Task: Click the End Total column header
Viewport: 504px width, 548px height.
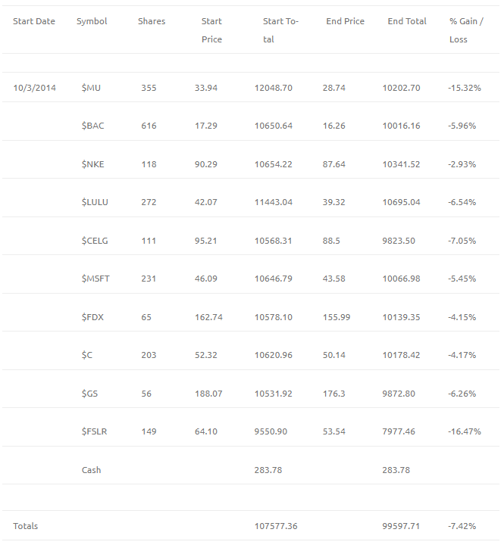Action: coord(407,21)
